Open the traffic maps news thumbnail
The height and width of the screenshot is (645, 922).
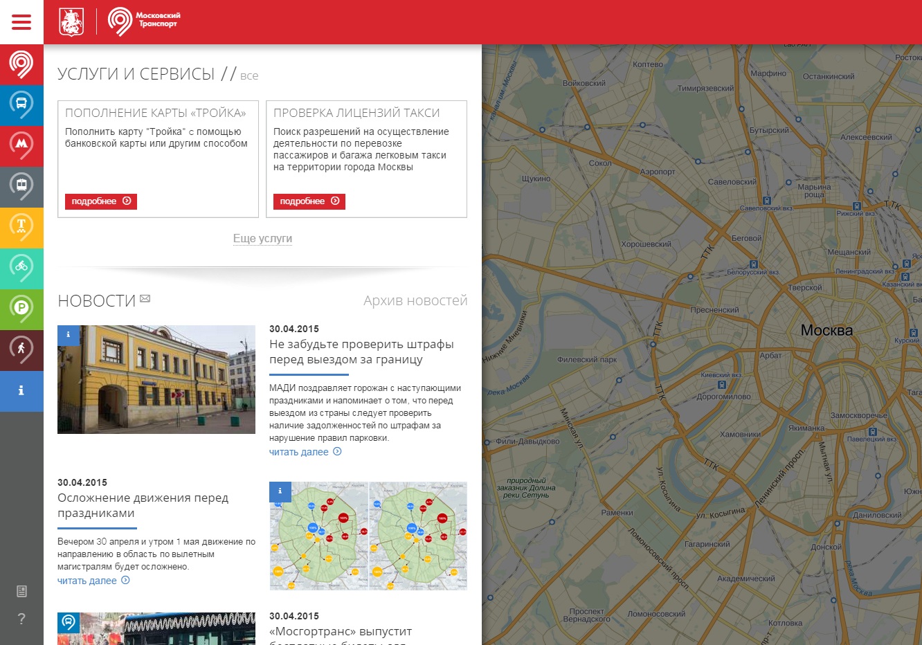tap(368, 536)
